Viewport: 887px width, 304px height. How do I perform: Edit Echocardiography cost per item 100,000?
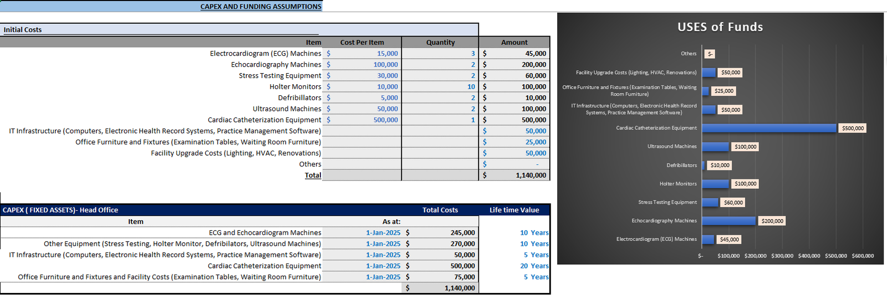361,64
